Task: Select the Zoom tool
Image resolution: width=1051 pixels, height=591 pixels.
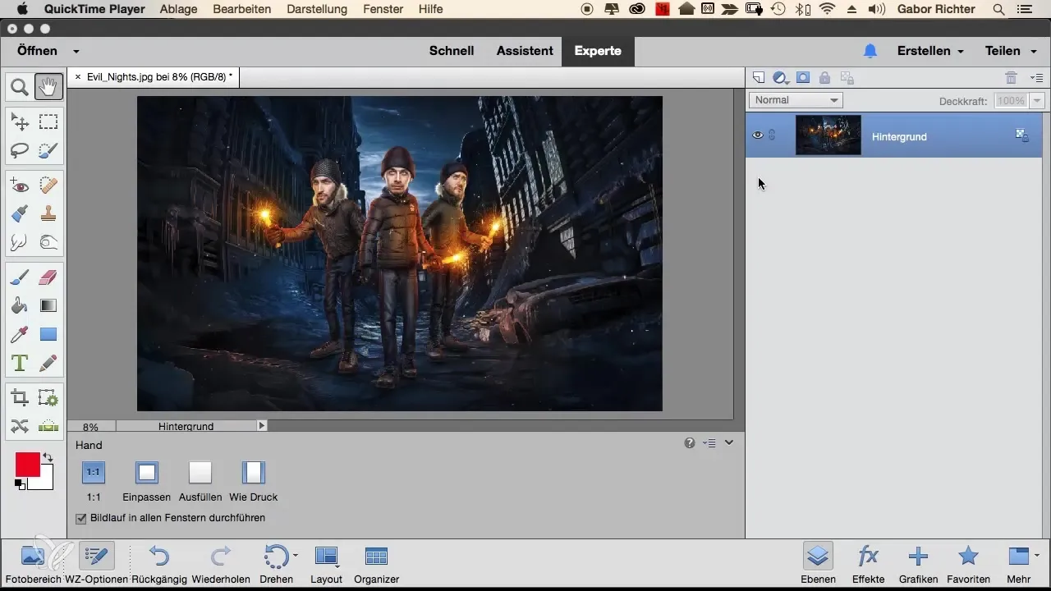Action: [19, 86]
